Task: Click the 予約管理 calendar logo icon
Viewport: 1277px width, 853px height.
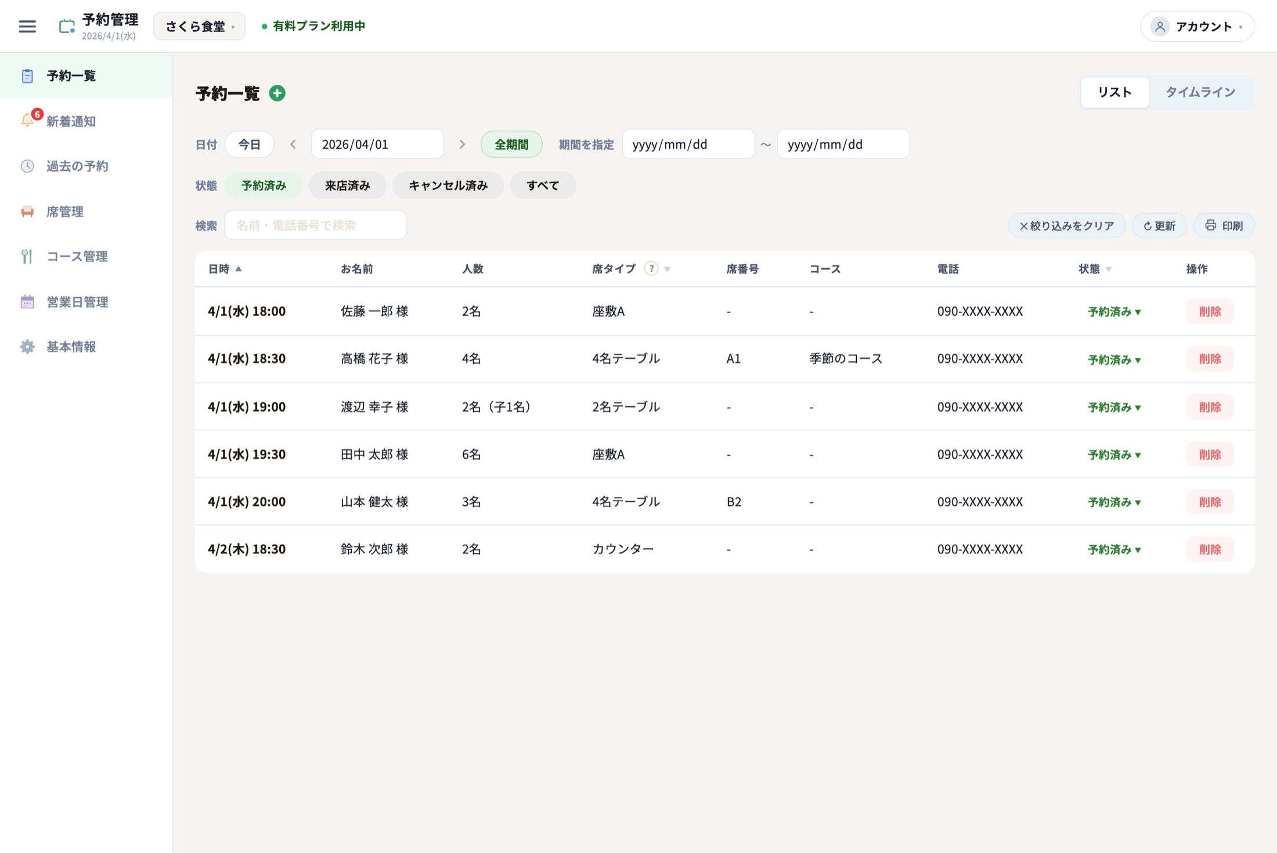Action: (67, 26)
